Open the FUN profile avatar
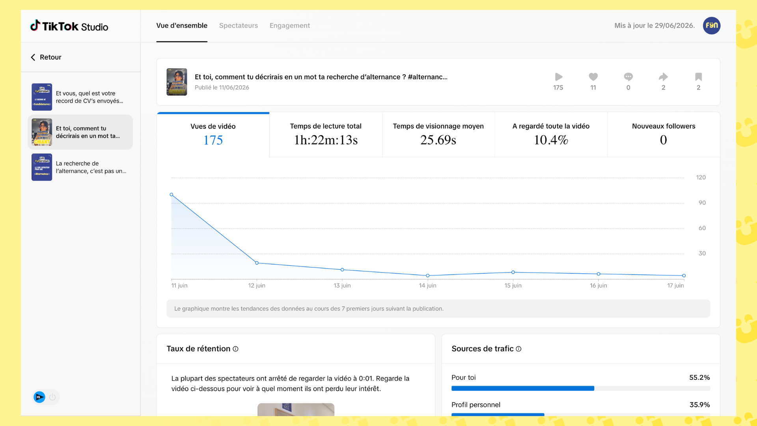The height and width of the screenshot is (426, 757). [x=711, y=26]
